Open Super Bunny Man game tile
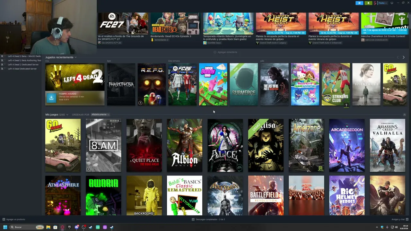The height and width of the screenshot is (231, 411). click(x=213, y=84)
